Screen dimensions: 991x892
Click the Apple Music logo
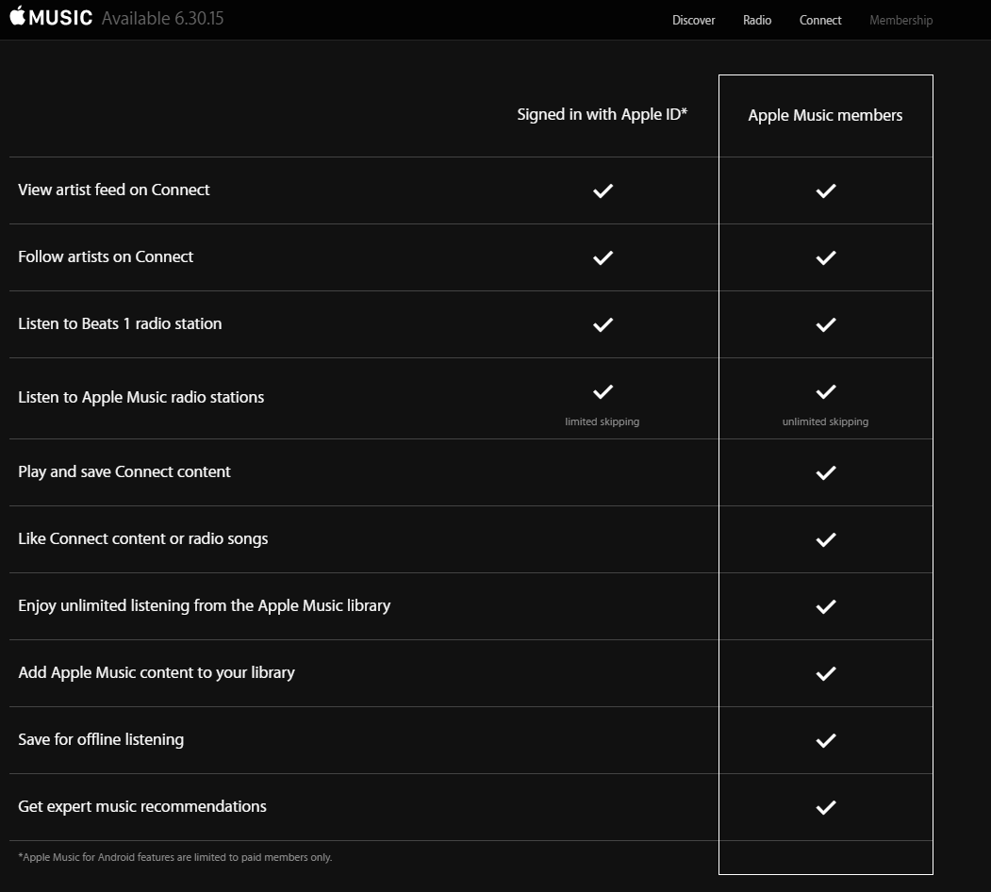pyautogui.click(x=51, y=18)
